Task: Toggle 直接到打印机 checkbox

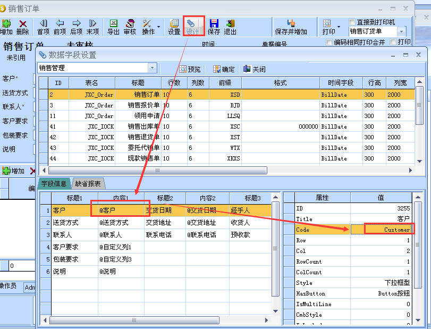Action: [352, 22]
